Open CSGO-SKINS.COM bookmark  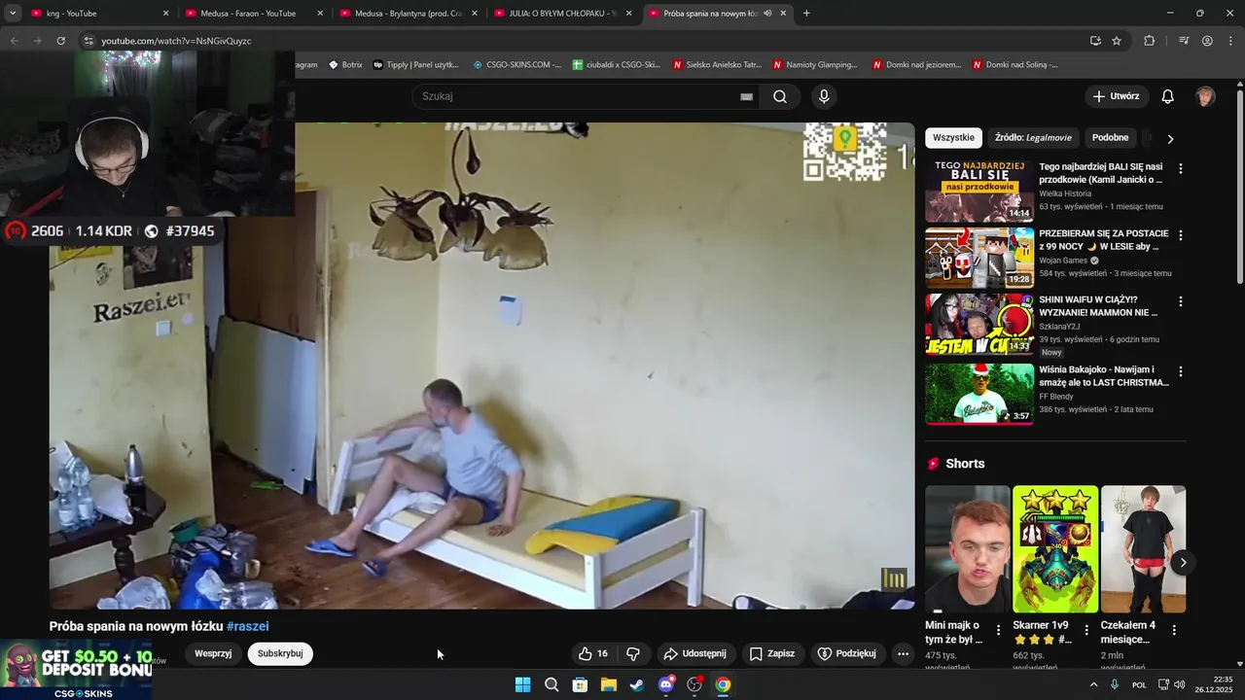click(x=517, y=65)
